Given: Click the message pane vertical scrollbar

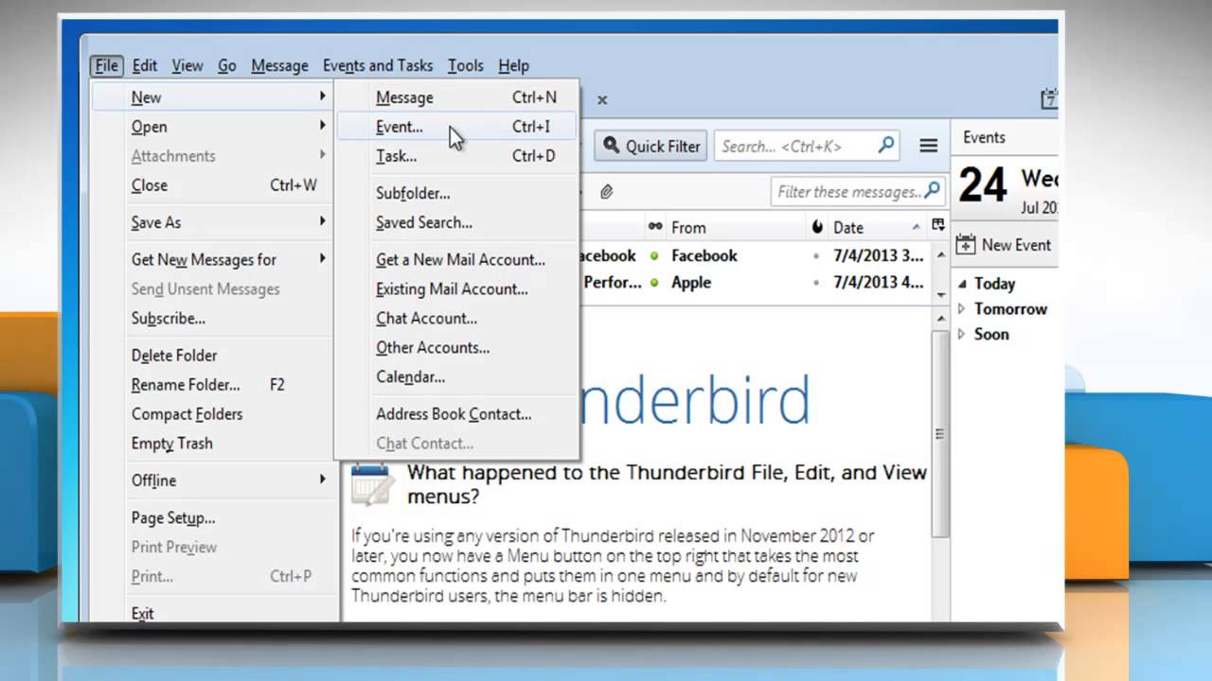Looking at the screenshot, I should pyautogui.click(x=940, y=433).
